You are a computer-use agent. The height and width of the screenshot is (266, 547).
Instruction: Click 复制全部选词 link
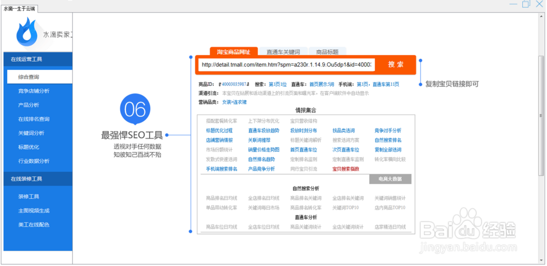pos(388,150)
